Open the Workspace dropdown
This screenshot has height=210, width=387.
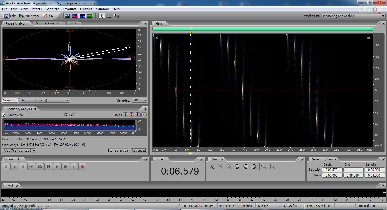[x=353, y=16]
